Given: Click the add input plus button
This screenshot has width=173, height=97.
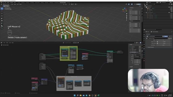Looking at the screenshot, I should 140,47.
